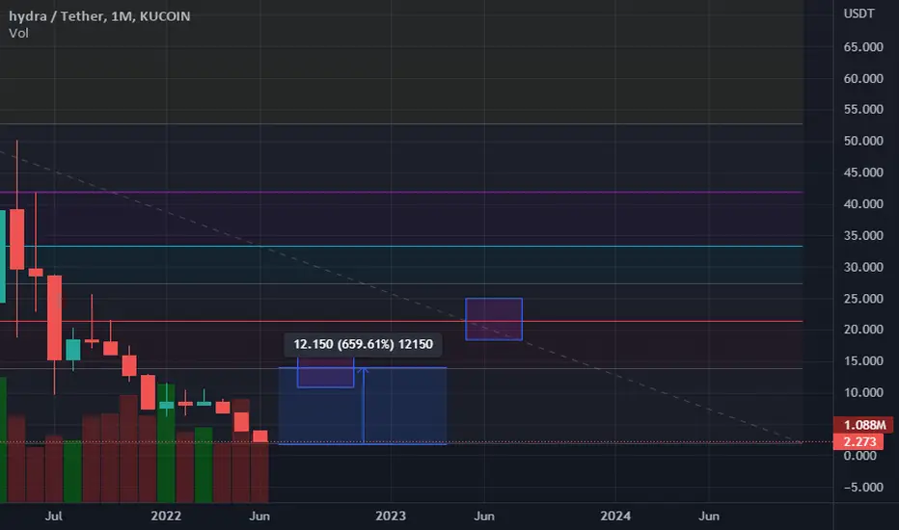Click the red 2.273 current price tag

click(858, 441)
